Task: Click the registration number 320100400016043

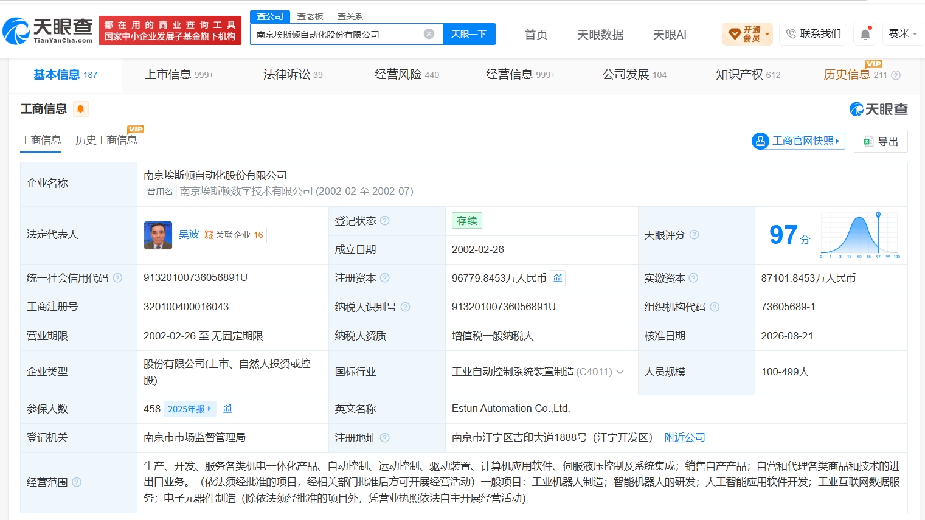Action: 186,307
